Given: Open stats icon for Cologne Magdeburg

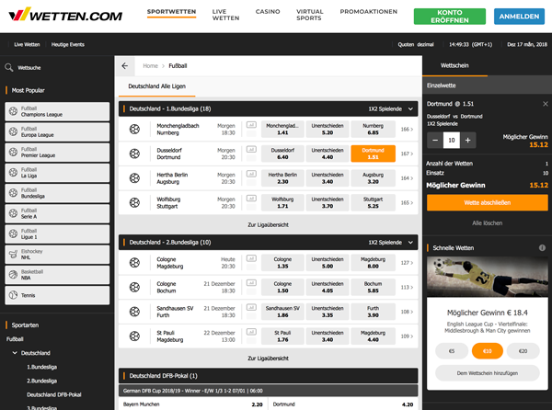Looking at the screenshot, I should click(251, 258).
